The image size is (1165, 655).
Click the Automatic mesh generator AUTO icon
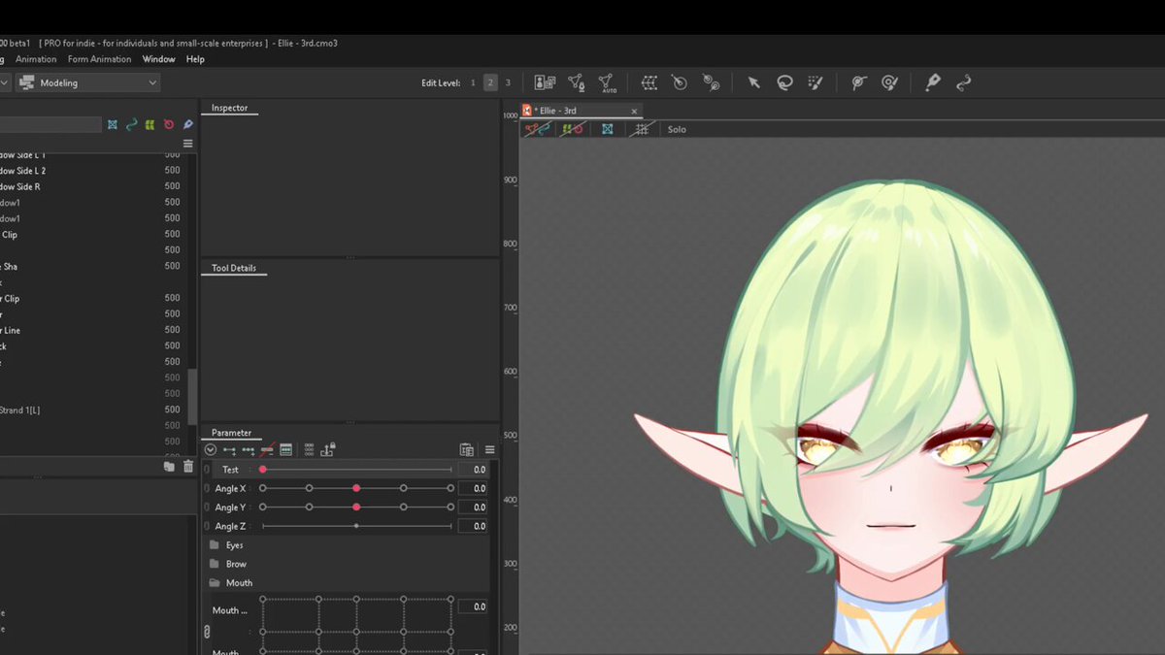(x=607, y=83)
